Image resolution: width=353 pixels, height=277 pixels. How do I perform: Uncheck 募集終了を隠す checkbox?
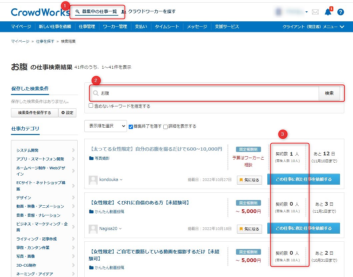click(131, 126)
